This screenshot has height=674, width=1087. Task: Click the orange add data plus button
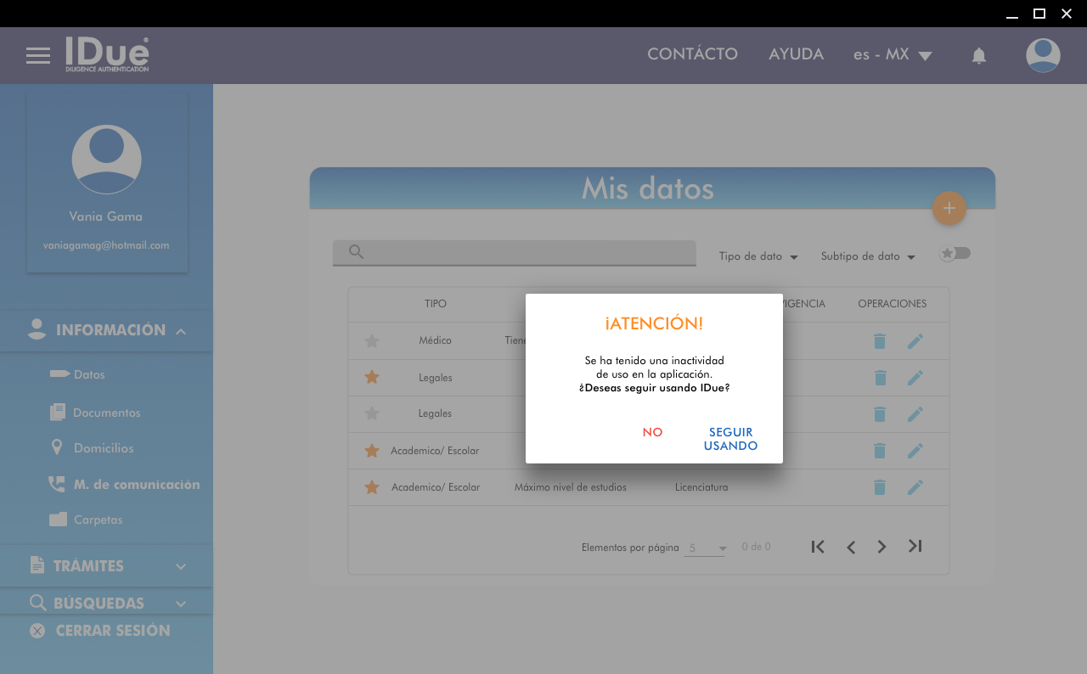click(x=949, y=208)
